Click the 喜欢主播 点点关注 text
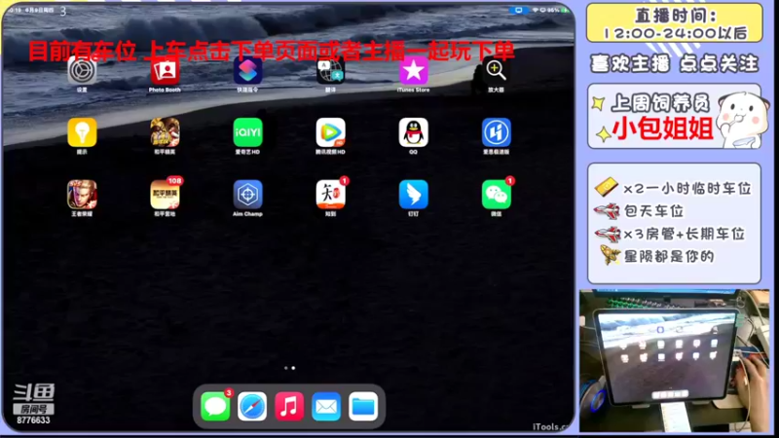The width and height of the screenshot is (779, 438). [x=674, y=63]
